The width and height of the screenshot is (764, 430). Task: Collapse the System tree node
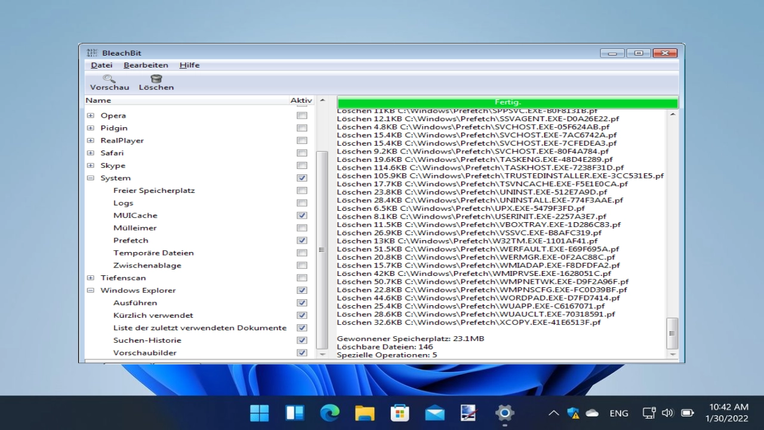tap(90, 178)
